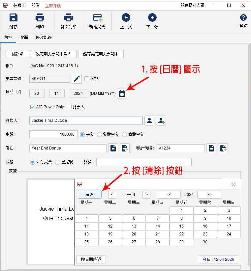Select the 未付支票 status radio button
Viewport: 251px width, 271px height.
[32, 162]
